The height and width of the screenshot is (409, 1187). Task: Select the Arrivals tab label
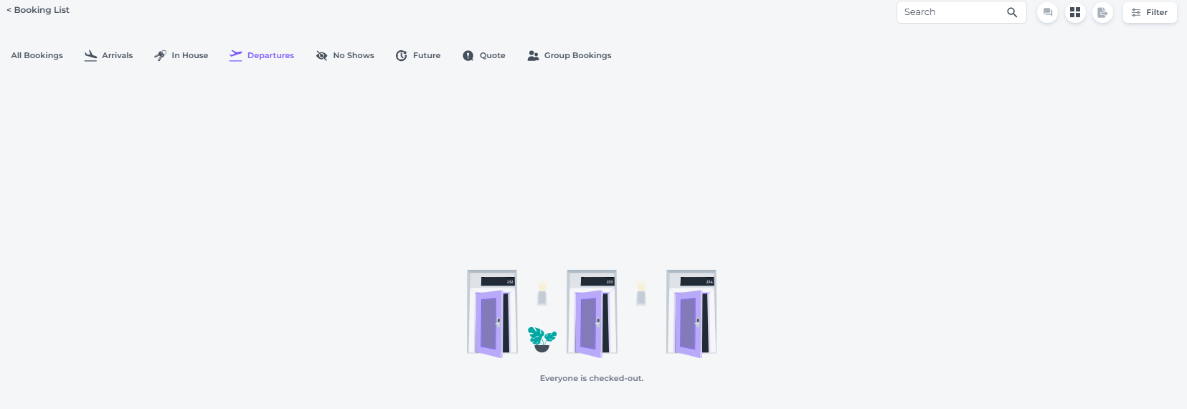tap(118, 55)
